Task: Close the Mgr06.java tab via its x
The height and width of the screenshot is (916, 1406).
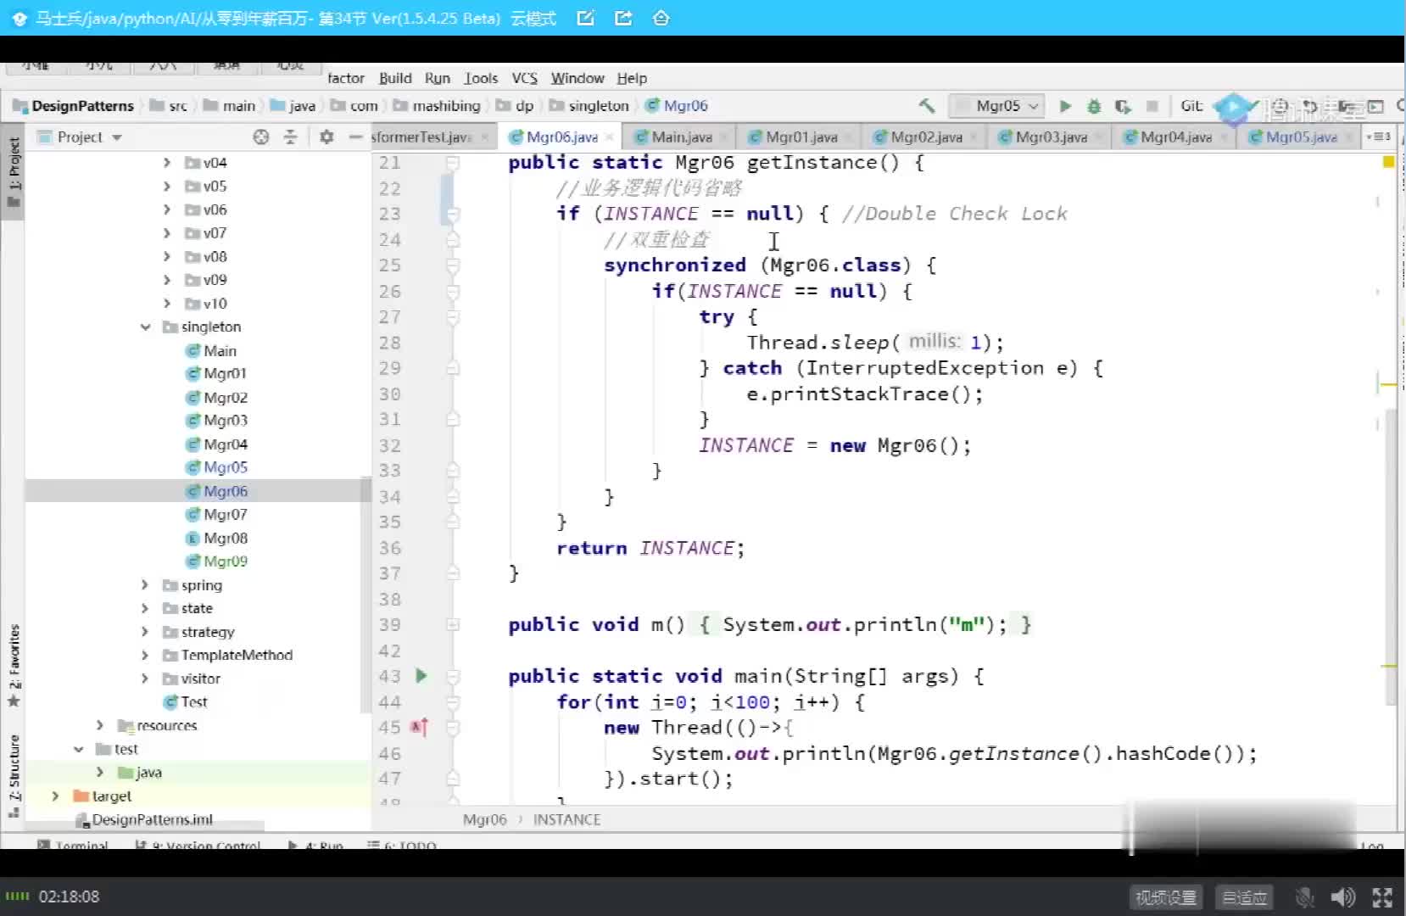Action: click(x=609, y=137)
